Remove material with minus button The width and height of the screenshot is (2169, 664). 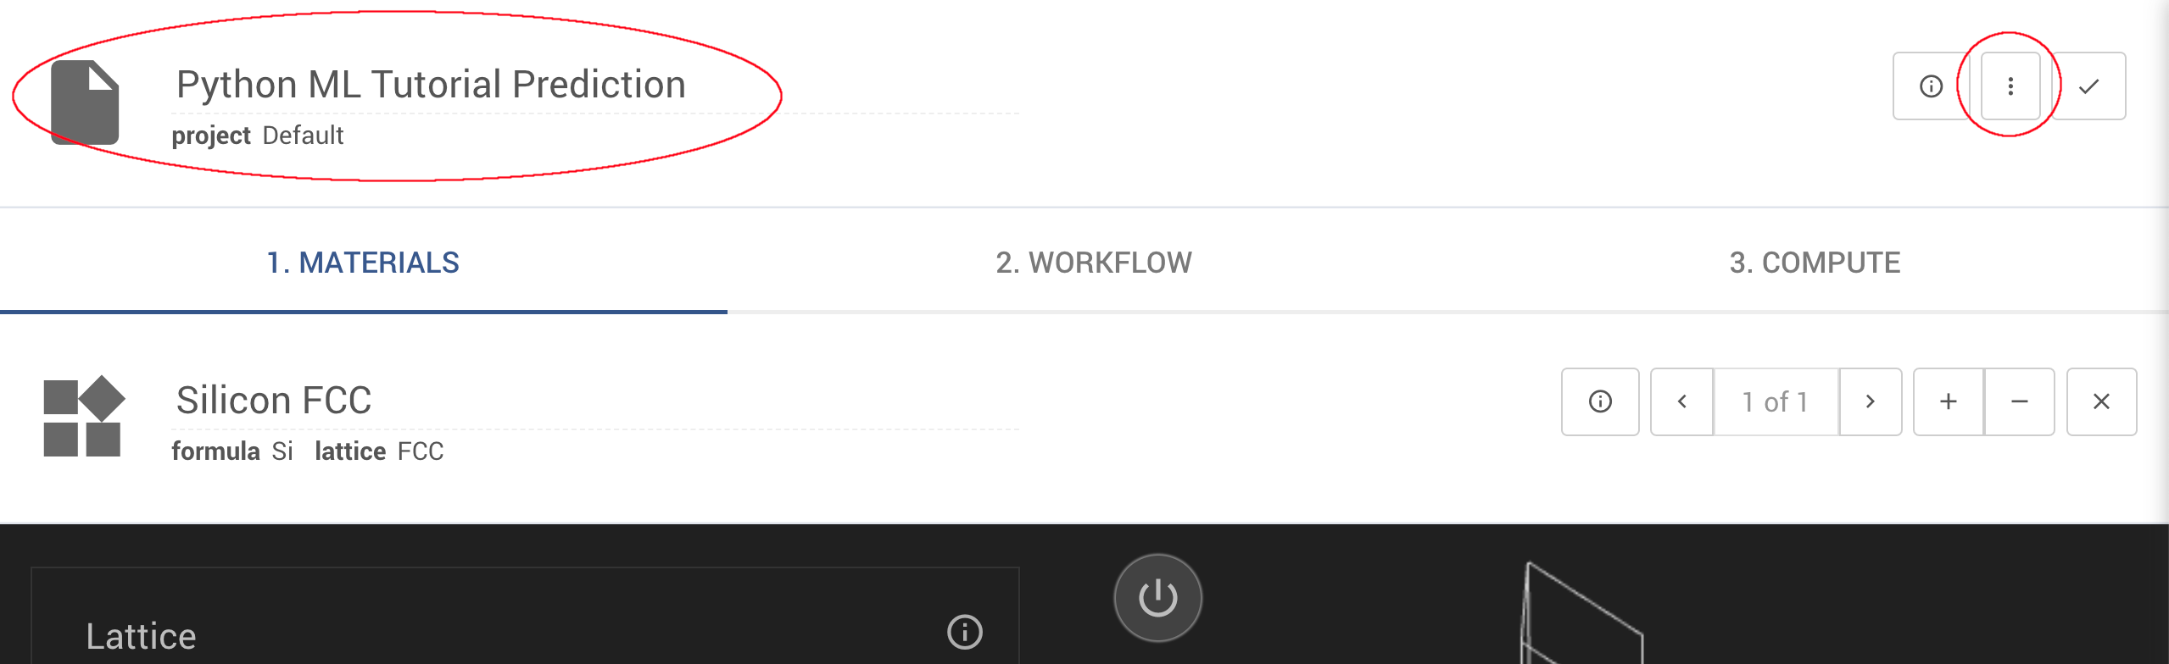pyautogui.click(x=2020, y=401)
